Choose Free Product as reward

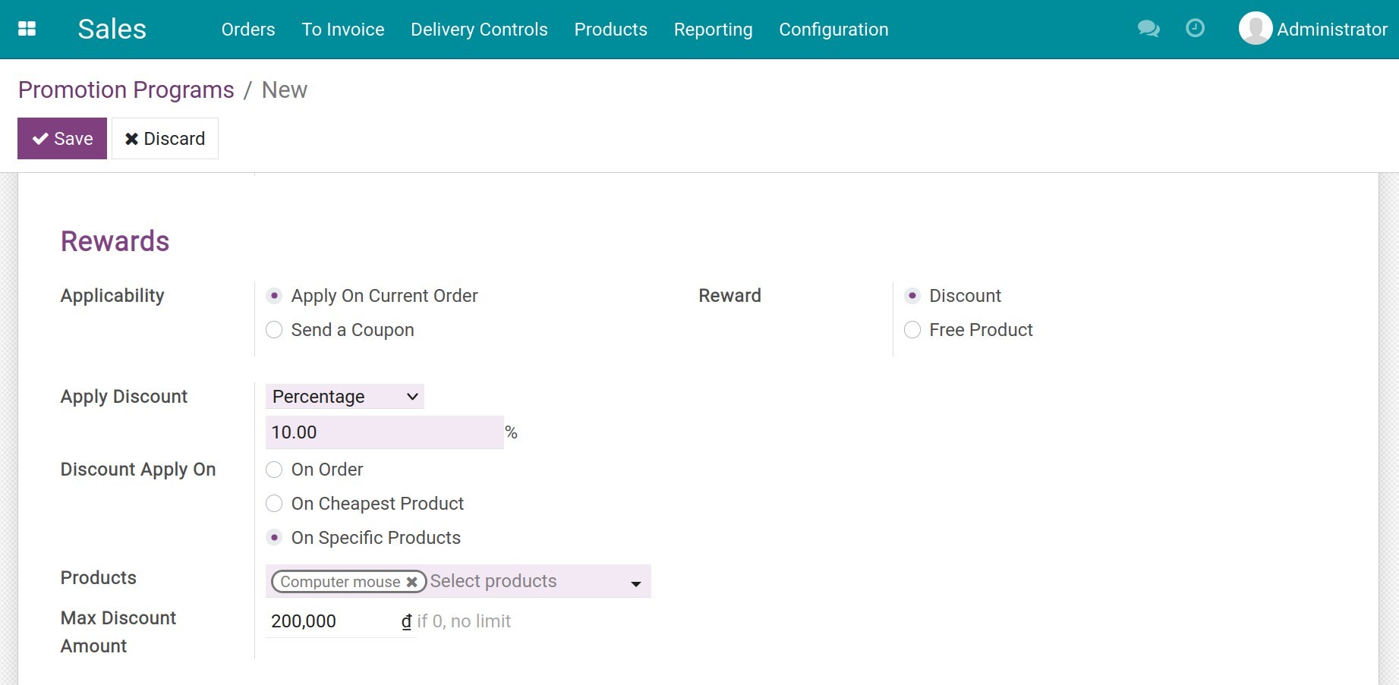click(x=912, y=330)
